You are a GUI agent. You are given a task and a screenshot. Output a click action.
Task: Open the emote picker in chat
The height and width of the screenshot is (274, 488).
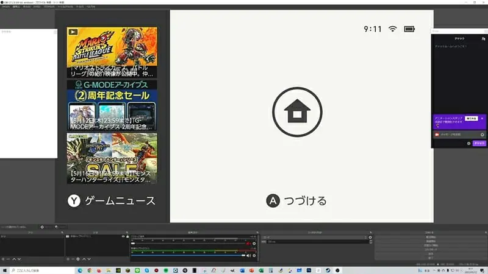pyautogui.click(x=483, y=134)
